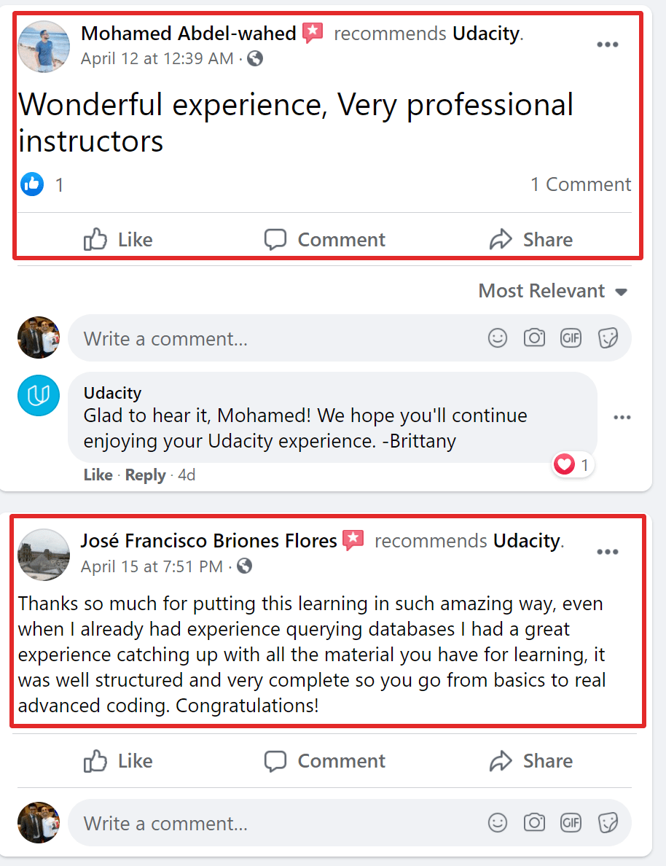Image resolution: width=666 pixels, height=866 pixels.
Task: Click camera icon in first comment box
Action: (x=534, y=338)
